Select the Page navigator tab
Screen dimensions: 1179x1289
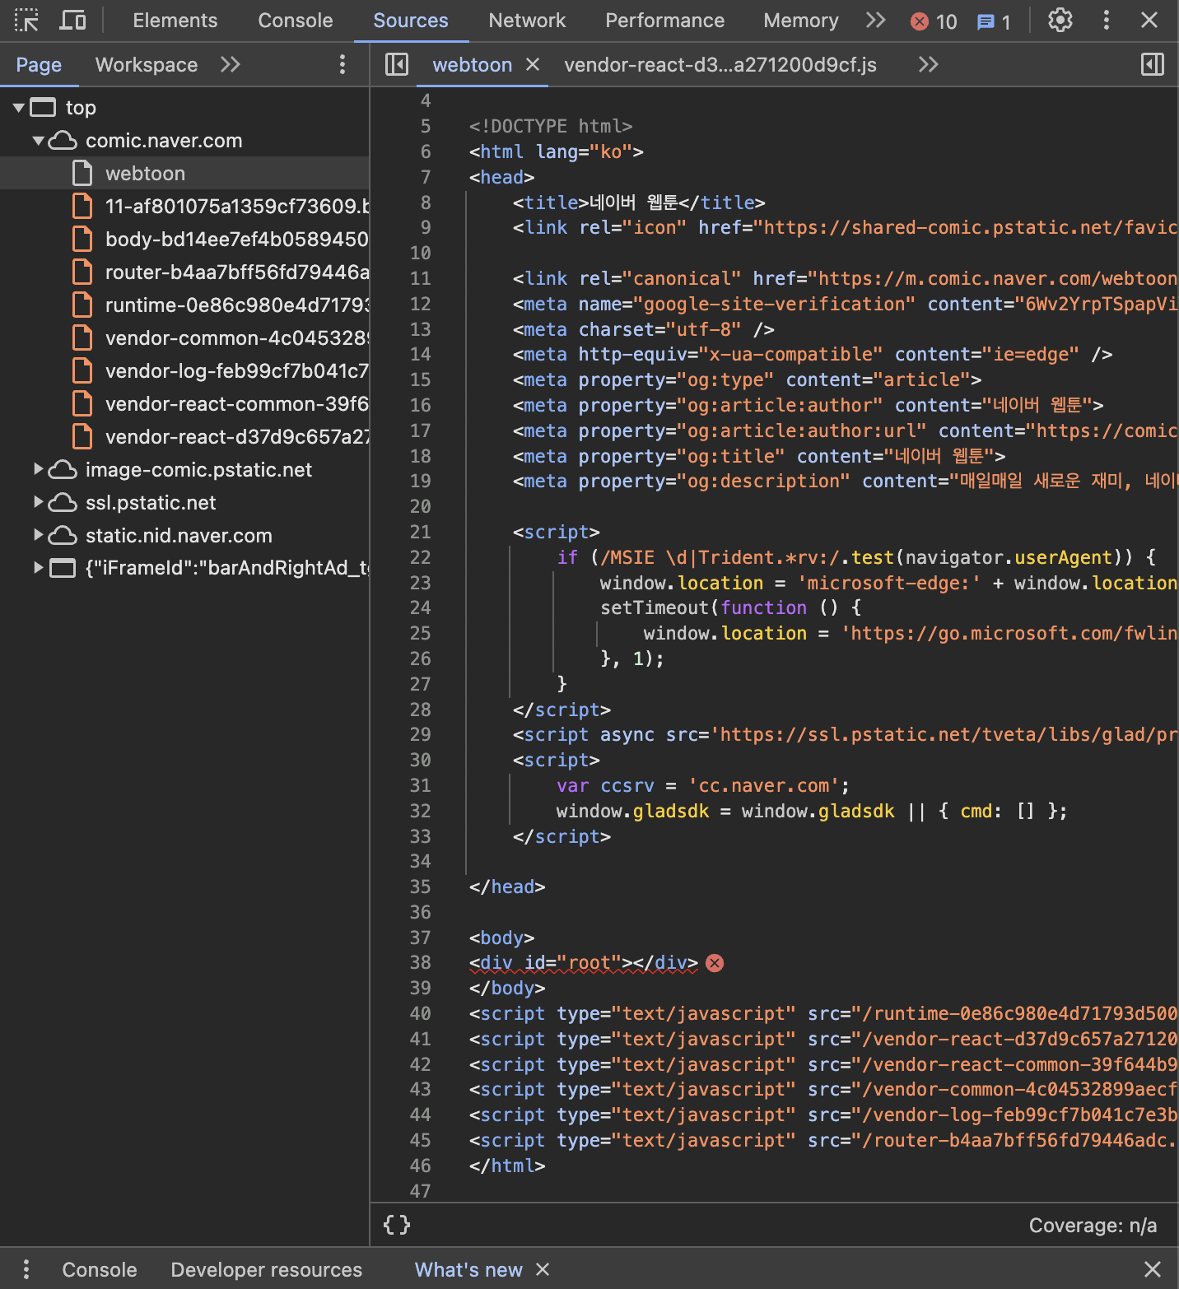39,64
